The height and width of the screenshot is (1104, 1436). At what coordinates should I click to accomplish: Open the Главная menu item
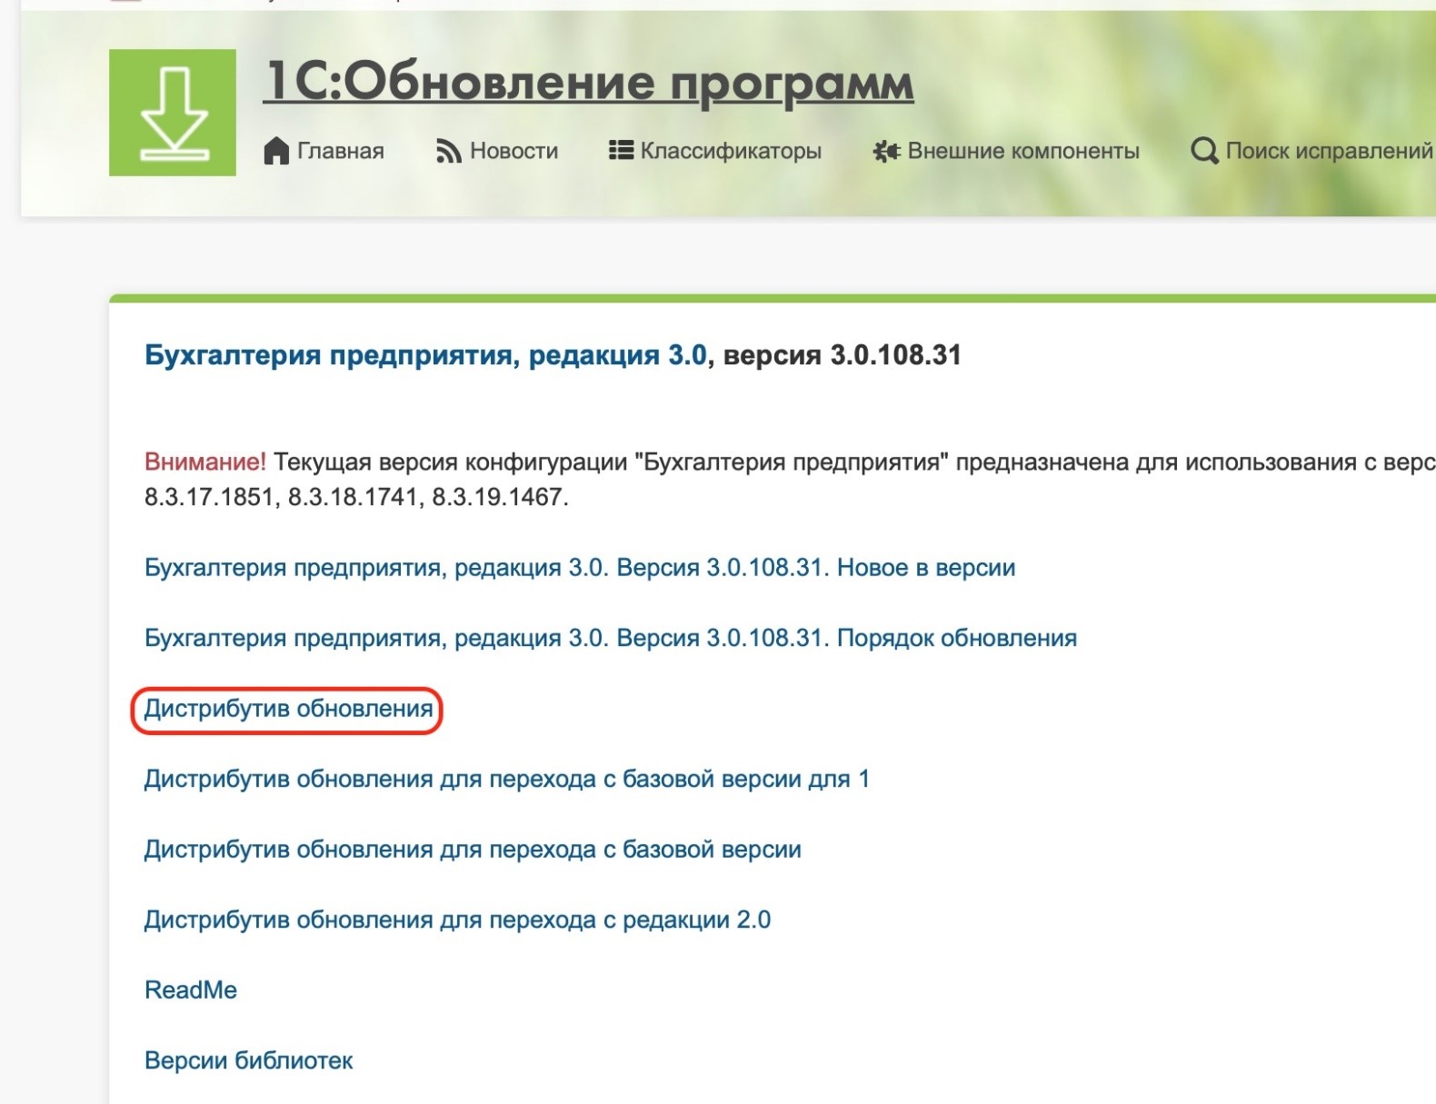click(341, 151)
